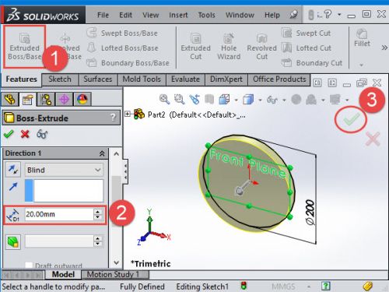Click the reverse direction button

(x=13, y=170)
